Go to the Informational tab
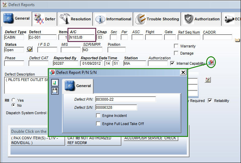Image resolution: width=241 pixels, height=163 pixels. click(x=113, y=19)
